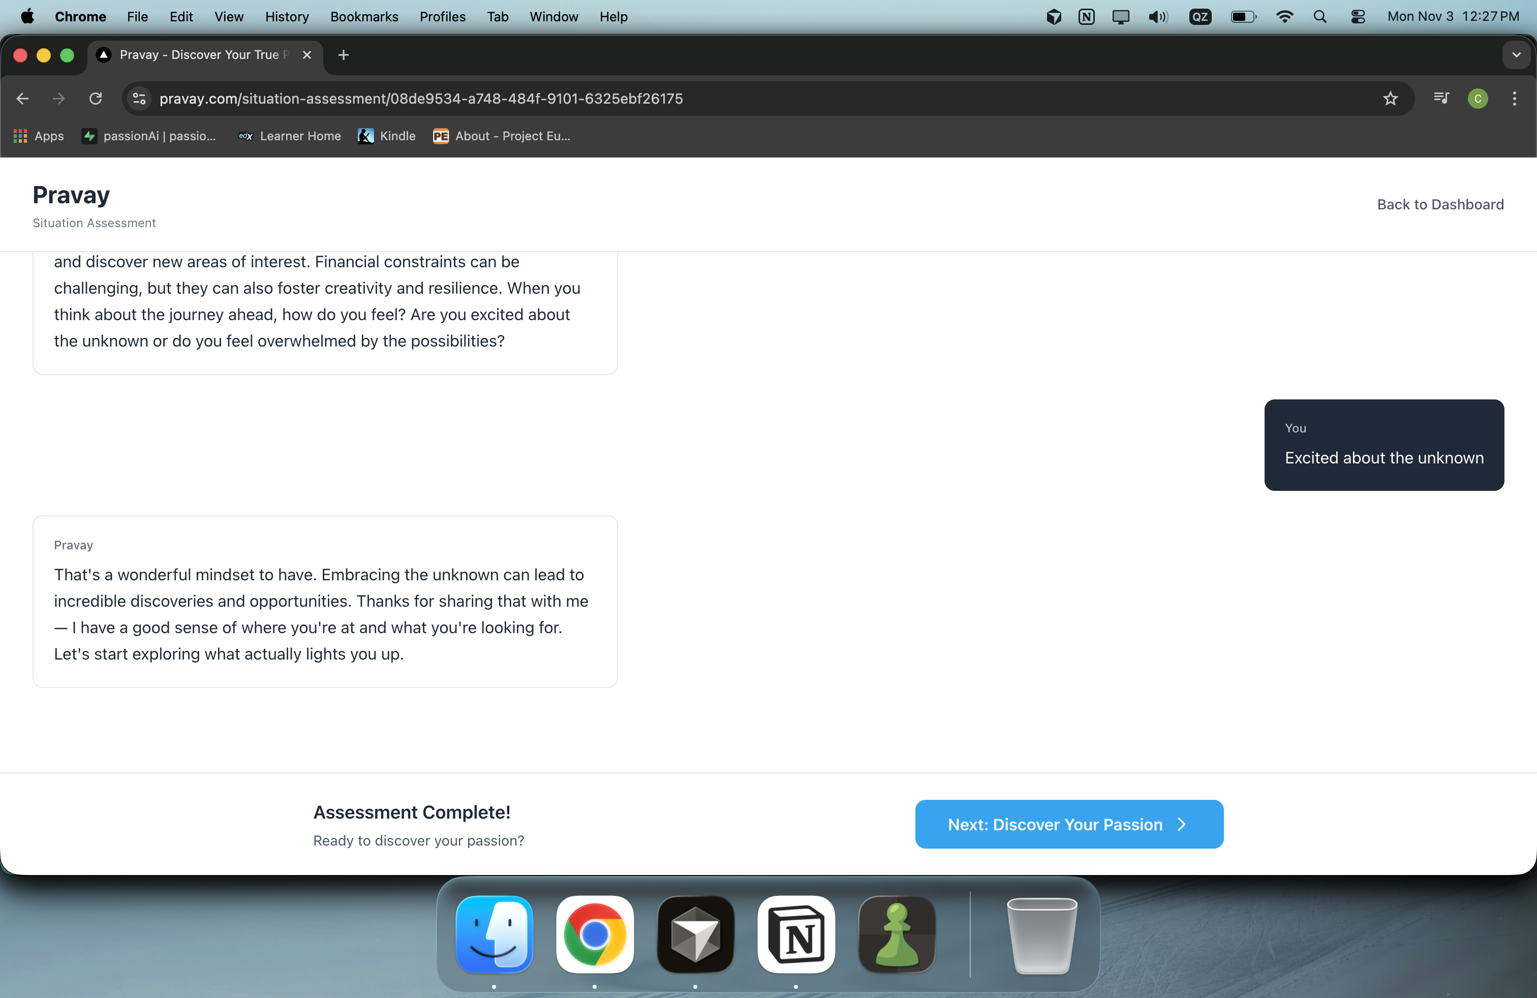Open the Apps grid bookmark
This screenshot has height=998, width=1537.
(x=39, y=136)
